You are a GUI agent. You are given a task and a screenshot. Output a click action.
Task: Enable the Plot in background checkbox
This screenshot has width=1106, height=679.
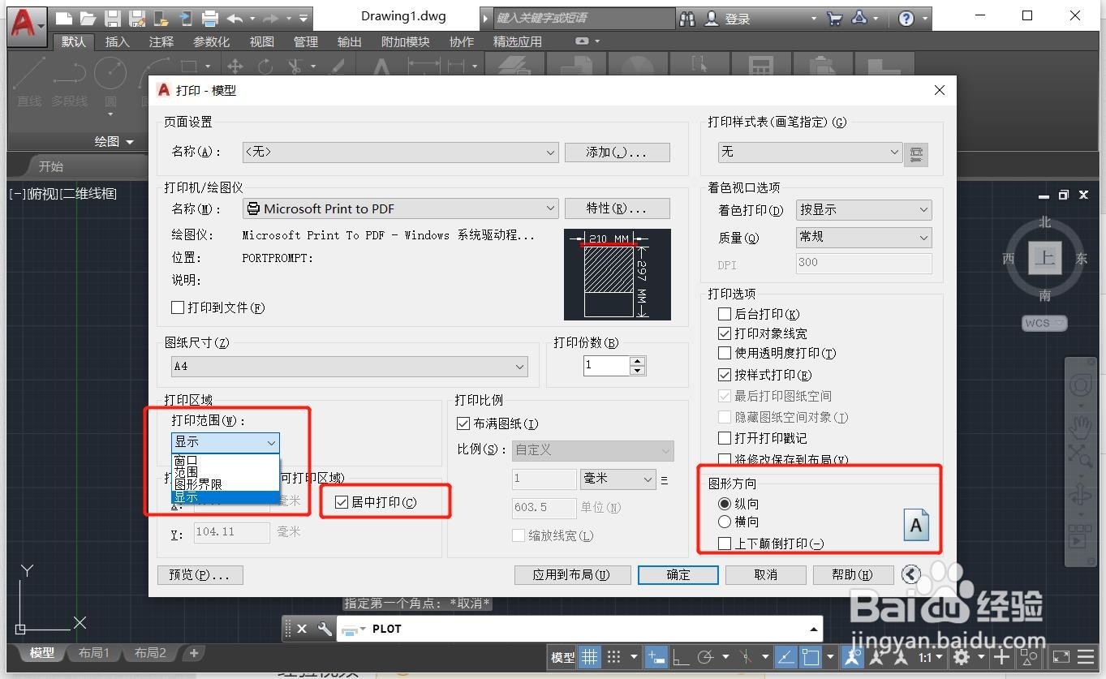tap(725, 314)
